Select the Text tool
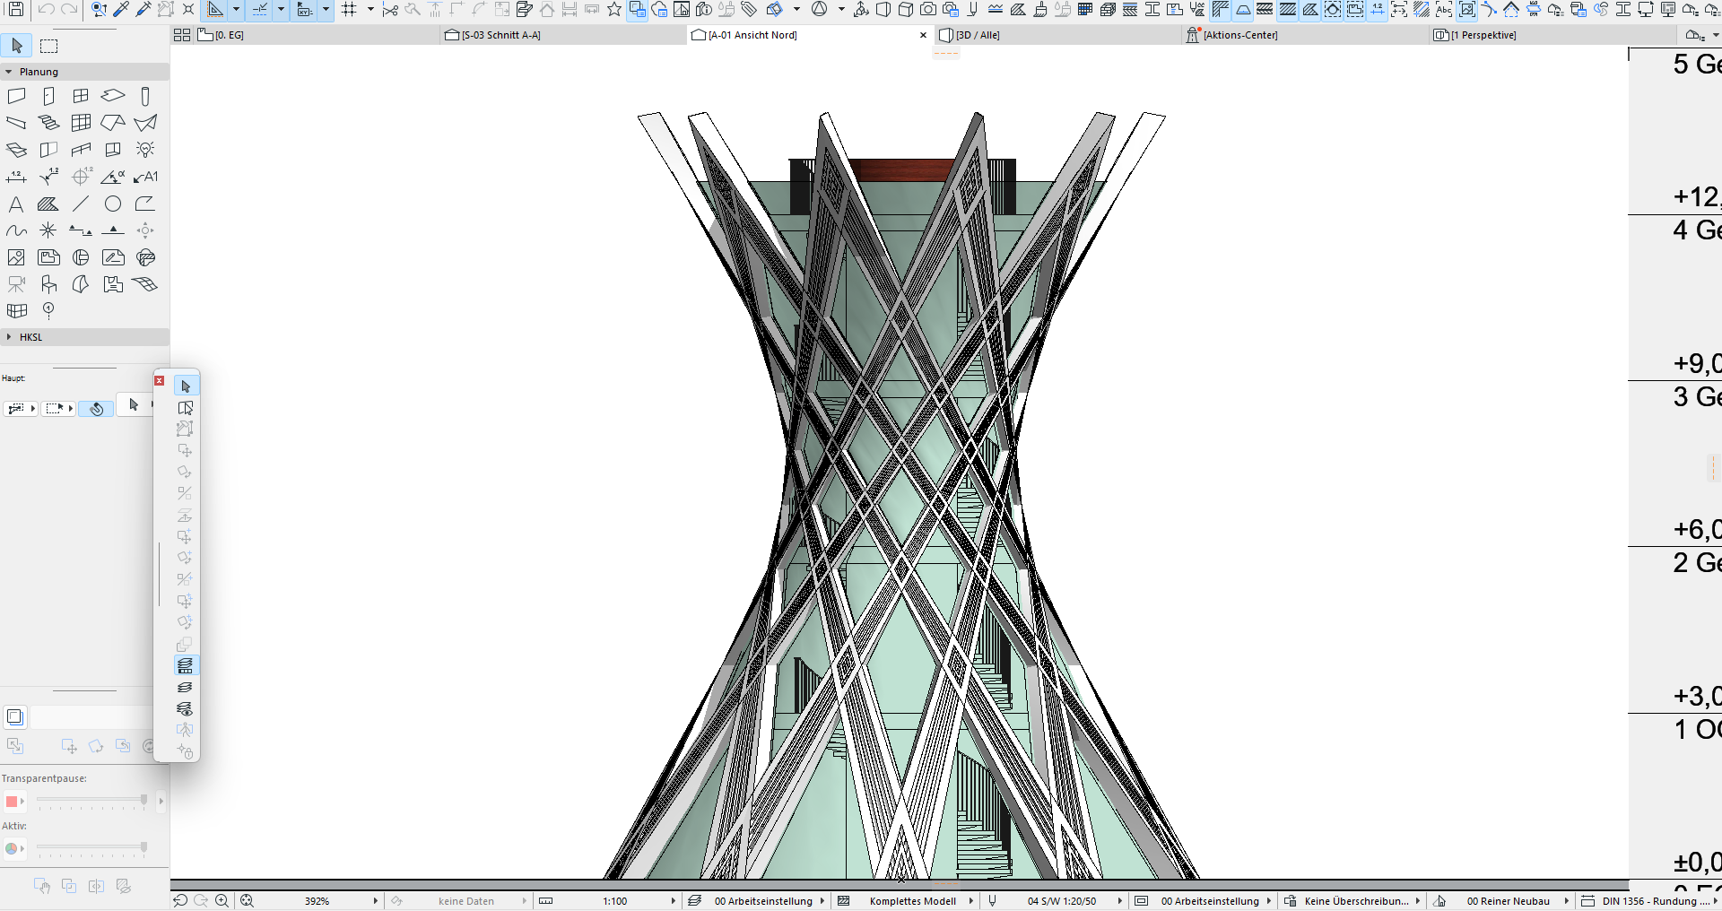The image size is (1722, 911). pos(16,204)
